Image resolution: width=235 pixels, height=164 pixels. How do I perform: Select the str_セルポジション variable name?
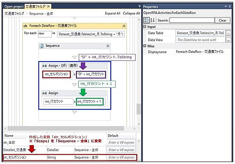(15, 157)
